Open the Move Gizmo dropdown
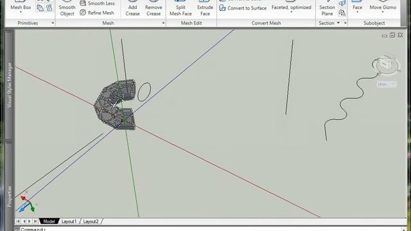 (383, 12)
